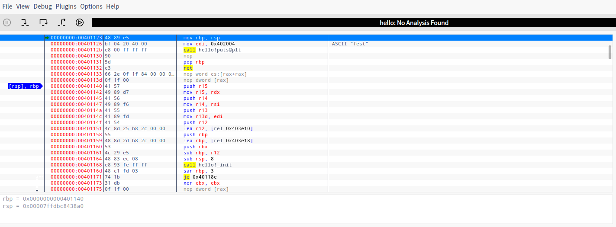Click address 00000000:00401132
This screenshot has width=616, height=227.
click(x=76, y=68)
